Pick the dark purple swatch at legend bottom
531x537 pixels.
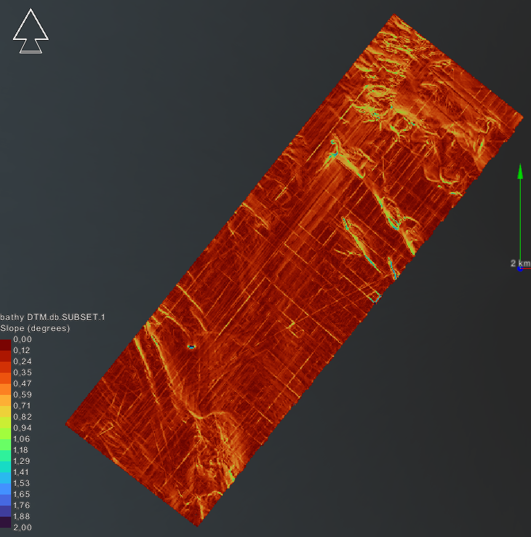pos(6,522)
